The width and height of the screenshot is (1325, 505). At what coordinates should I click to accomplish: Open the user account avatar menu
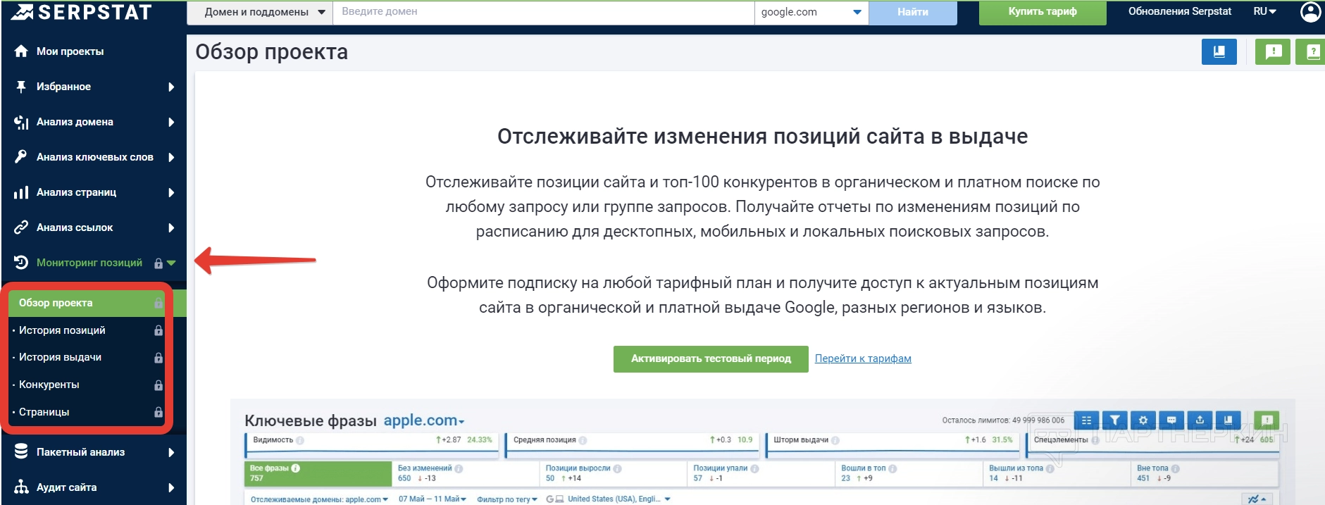1310,12
